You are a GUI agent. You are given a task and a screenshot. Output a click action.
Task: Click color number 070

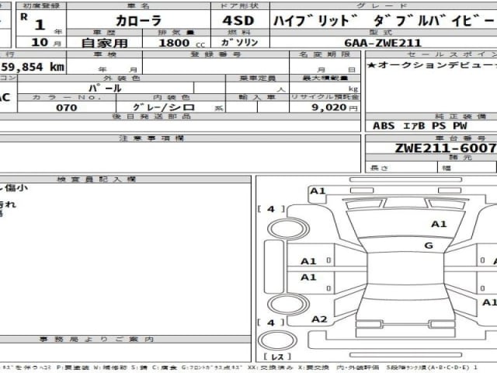click(67, 107)
